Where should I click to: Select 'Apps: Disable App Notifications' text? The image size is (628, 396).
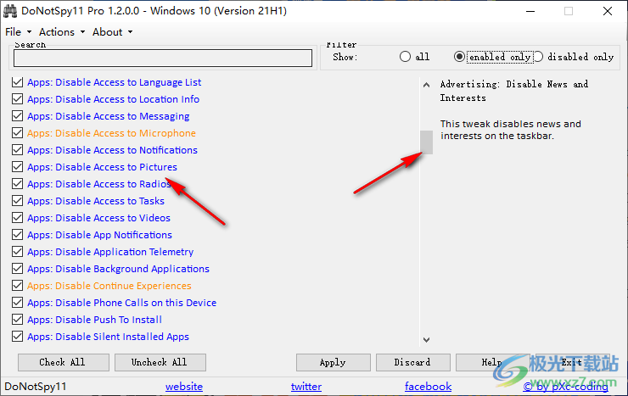(100, 235)
